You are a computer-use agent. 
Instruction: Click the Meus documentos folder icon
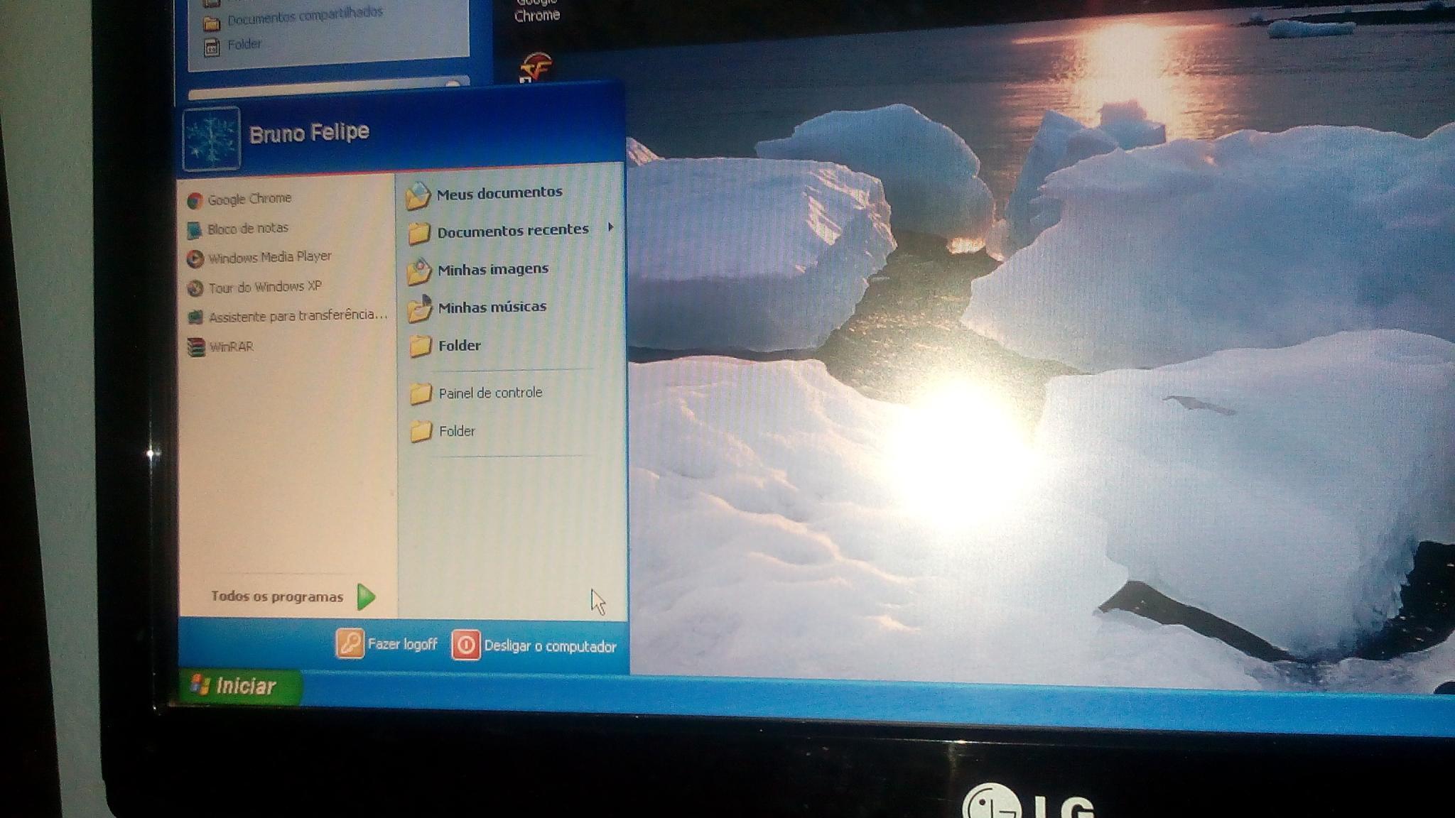[x=418, y=196]
